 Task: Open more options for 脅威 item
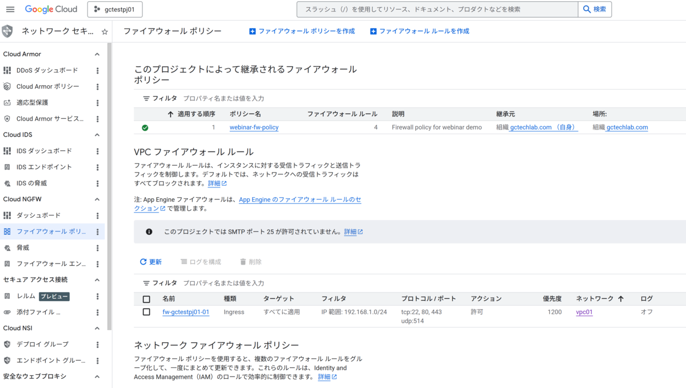(97, 248)
